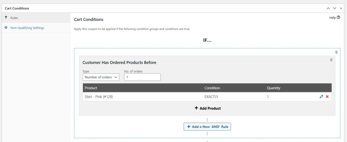Open the Type dropdown 'Number of orders'

101,77
